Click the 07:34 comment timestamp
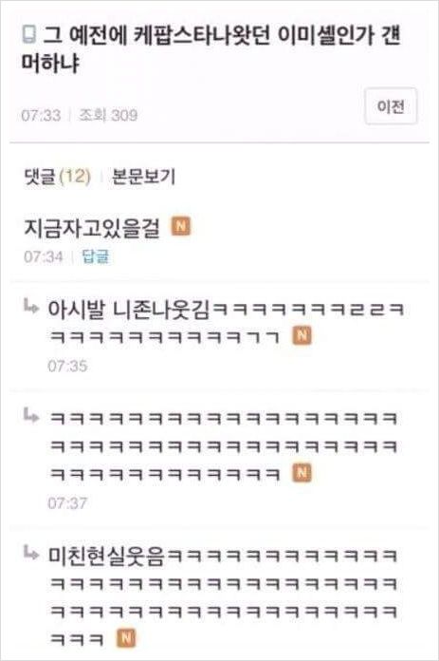The image size is (439, 661). 44,256
